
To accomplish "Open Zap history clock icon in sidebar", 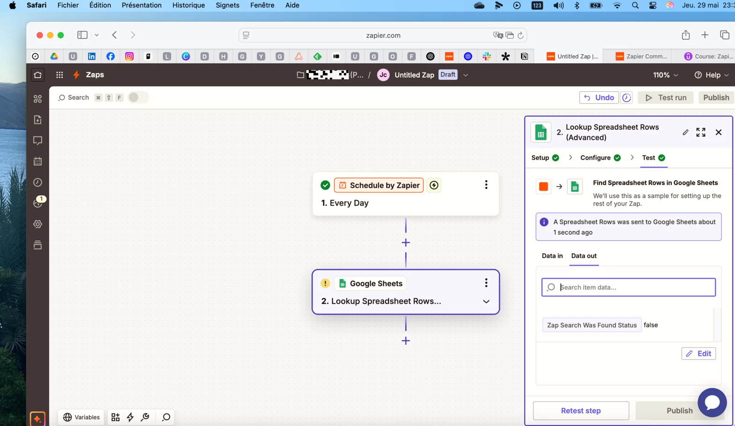I will (38, 182).
